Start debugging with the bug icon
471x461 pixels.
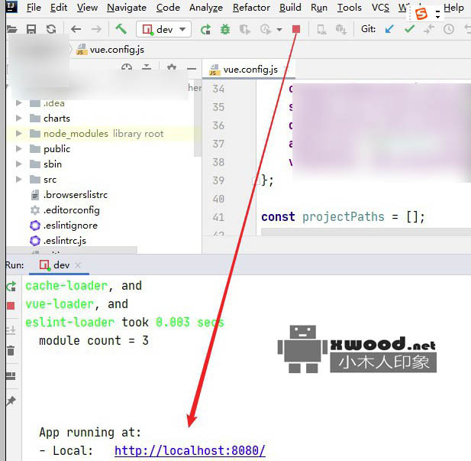[224, 29]
